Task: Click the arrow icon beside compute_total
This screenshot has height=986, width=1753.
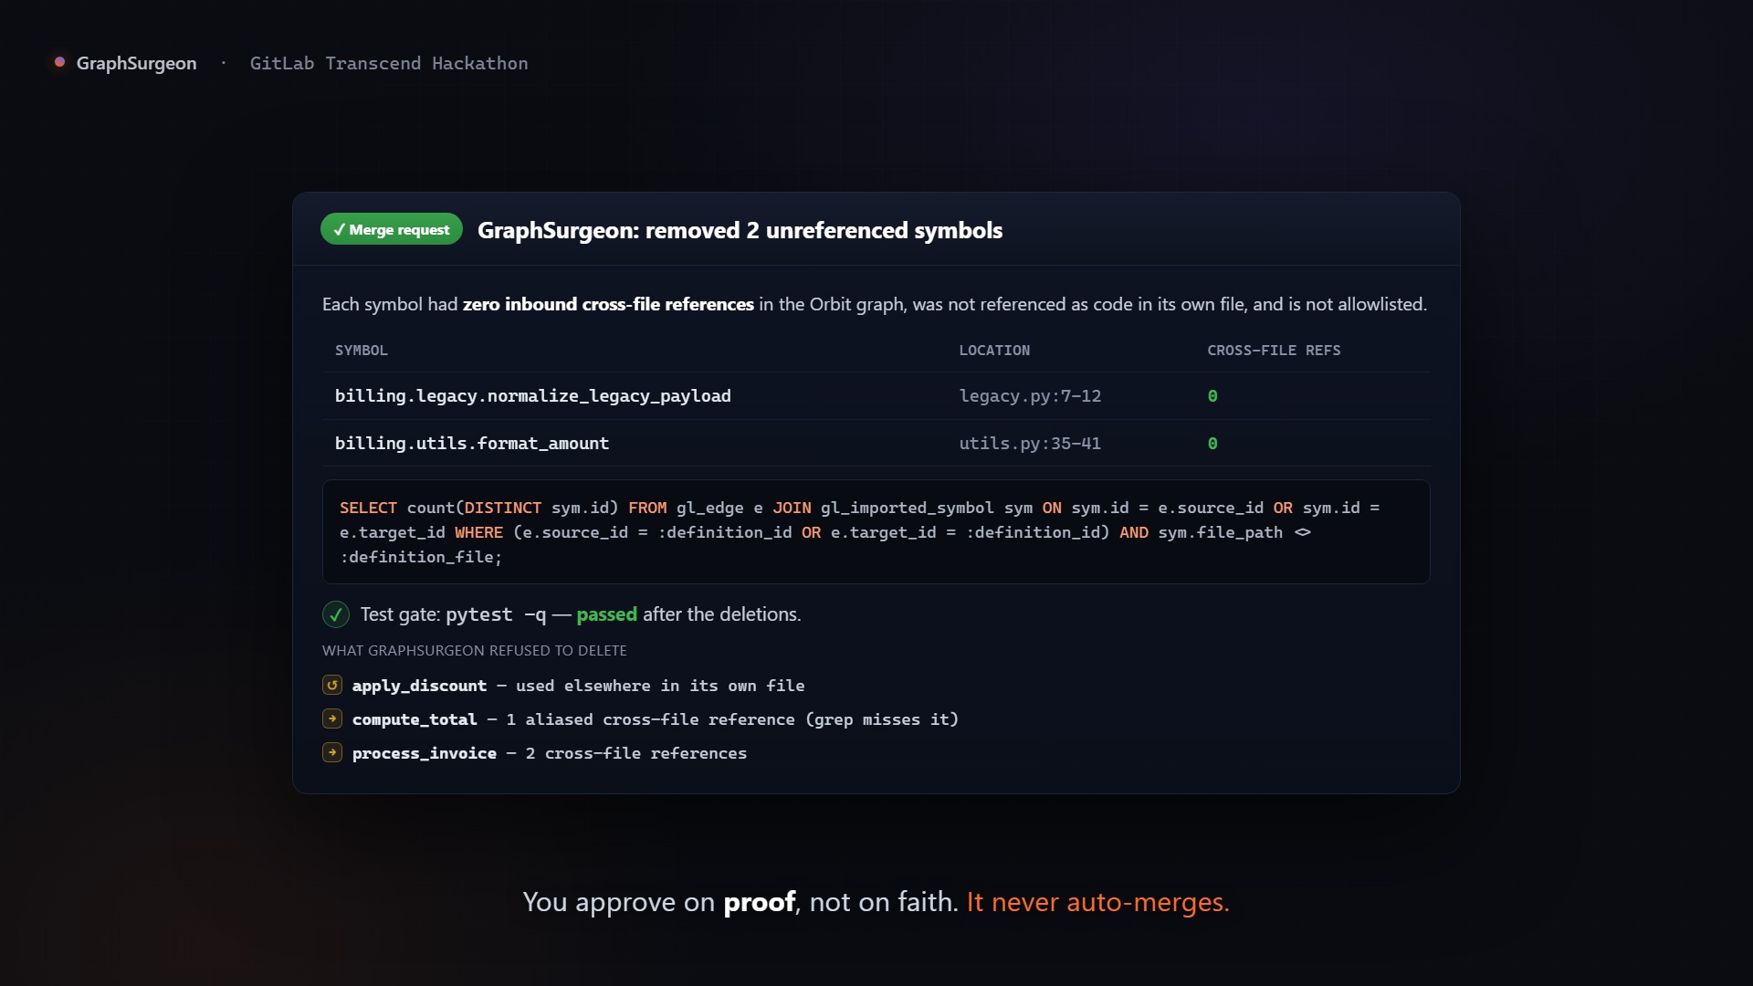Action: [332, 719]
